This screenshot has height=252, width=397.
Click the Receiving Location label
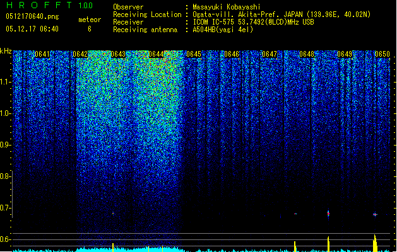coord(147,14)
